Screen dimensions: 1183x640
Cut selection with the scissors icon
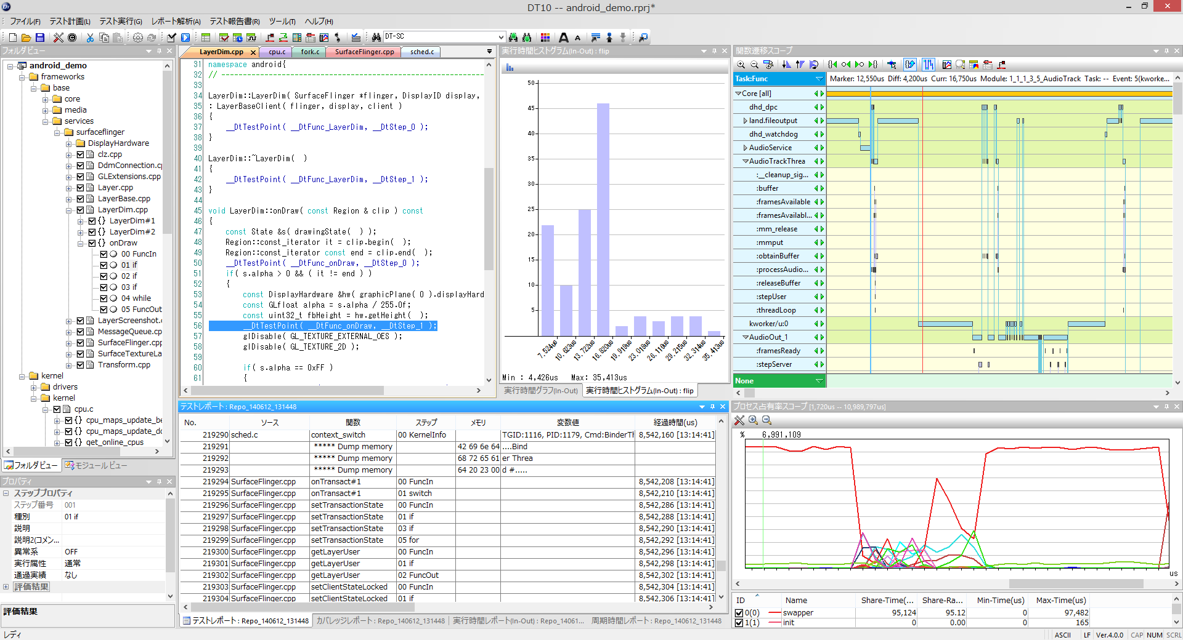[x=90, y=38]
